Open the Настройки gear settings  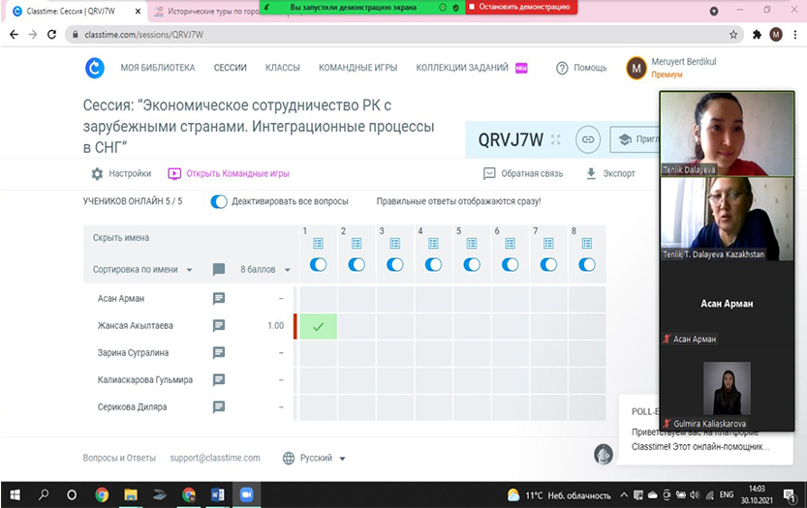pos(97,174)
